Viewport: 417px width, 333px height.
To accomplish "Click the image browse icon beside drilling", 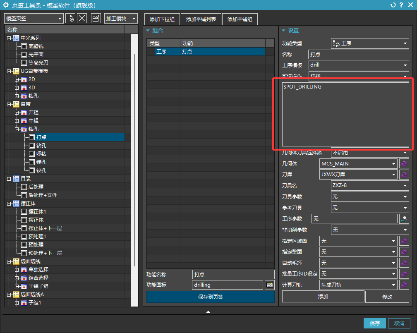I will tap(270, 285).
